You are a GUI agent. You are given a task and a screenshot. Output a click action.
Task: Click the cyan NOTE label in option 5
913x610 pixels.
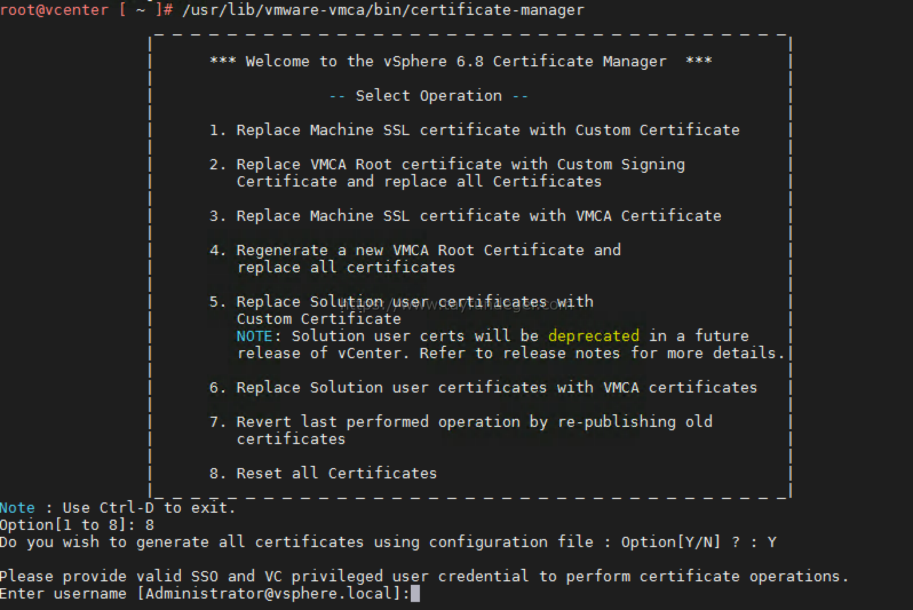coord(255,336)
